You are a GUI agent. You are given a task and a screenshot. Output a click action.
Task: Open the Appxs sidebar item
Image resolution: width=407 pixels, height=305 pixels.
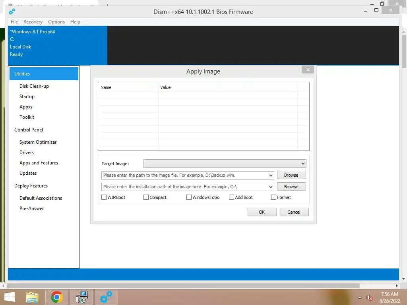pyautogui.click(x=26, y=107)
